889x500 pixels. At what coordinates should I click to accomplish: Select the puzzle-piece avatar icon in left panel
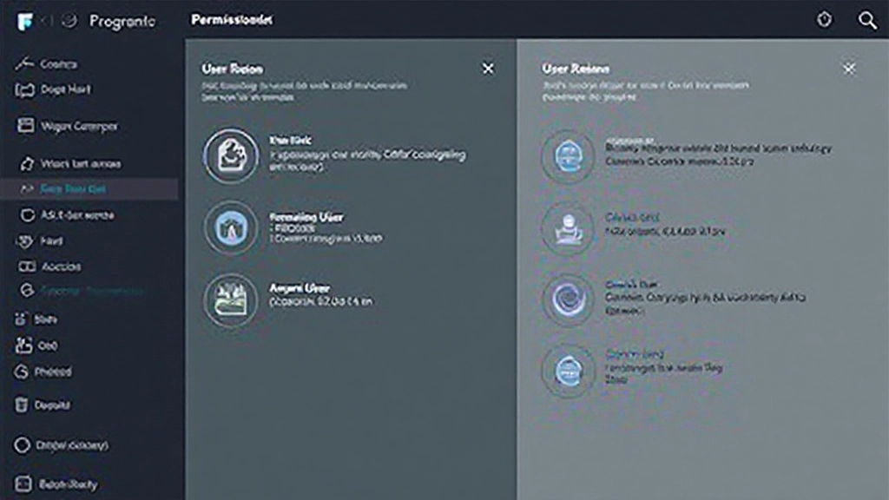coord(230,155)
